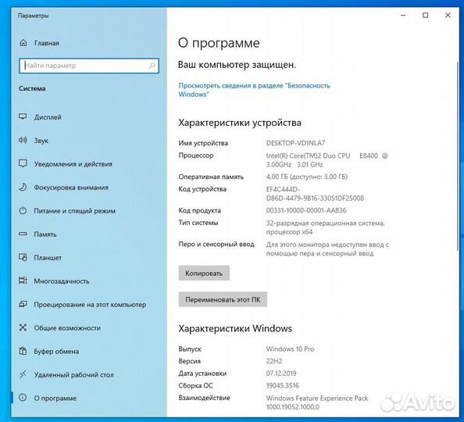This screenshot has width=464, height=422.
Task: Click the Tablet mode icon
Action: point(23,257)
